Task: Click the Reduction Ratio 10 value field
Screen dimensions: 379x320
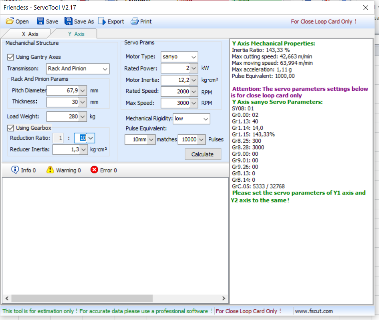Action: tap(81, 138)
